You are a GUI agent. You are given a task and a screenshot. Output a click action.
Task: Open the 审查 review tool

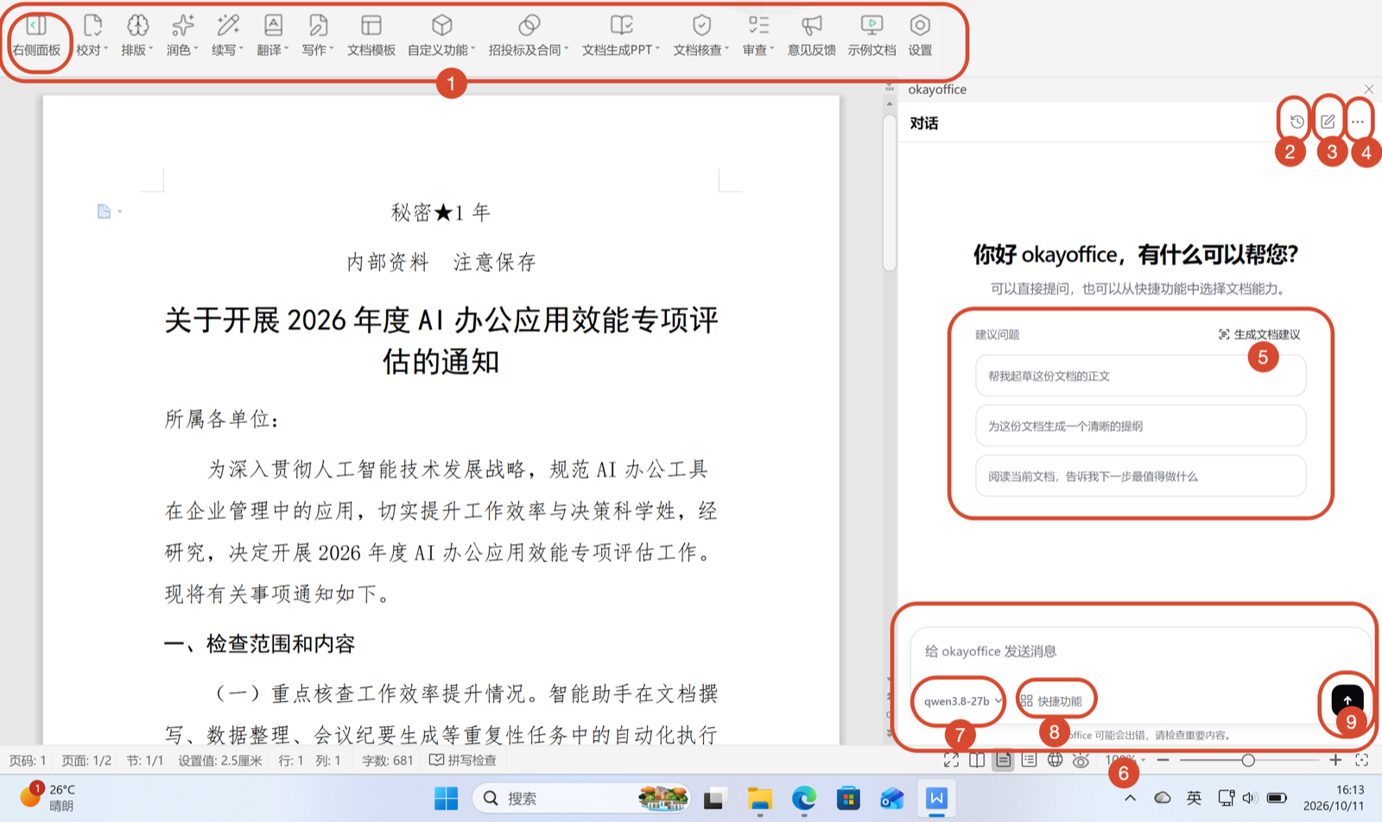click(x=758, y=37)
